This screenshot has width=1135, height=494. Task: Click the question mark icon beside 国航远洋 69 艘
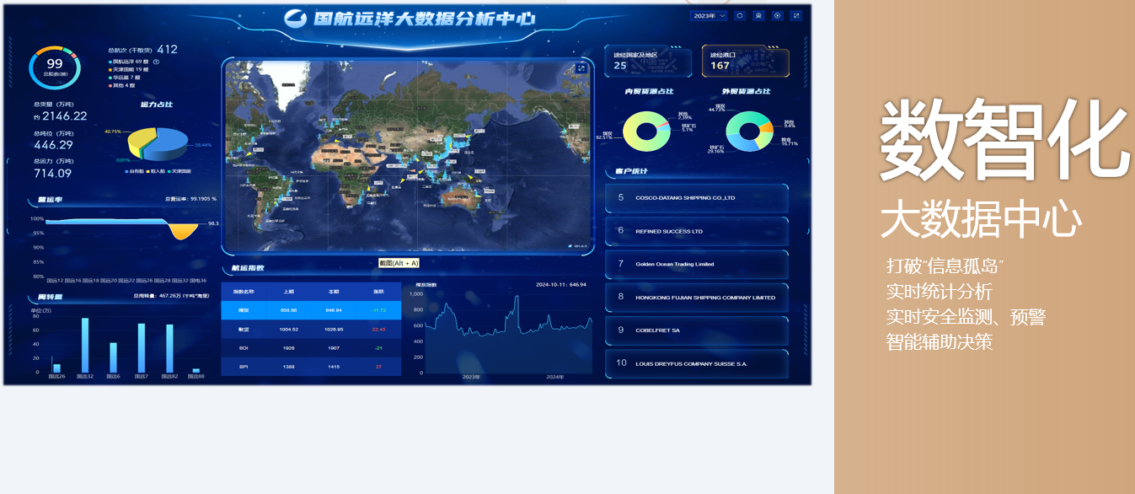156,62
